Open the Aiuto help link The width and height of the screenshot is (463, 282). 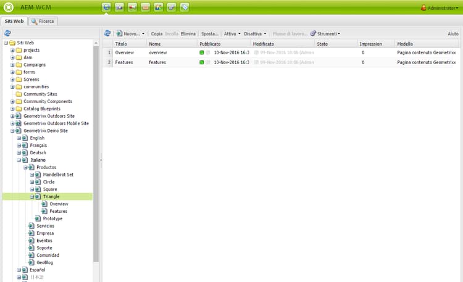click(x=453, y=34)
